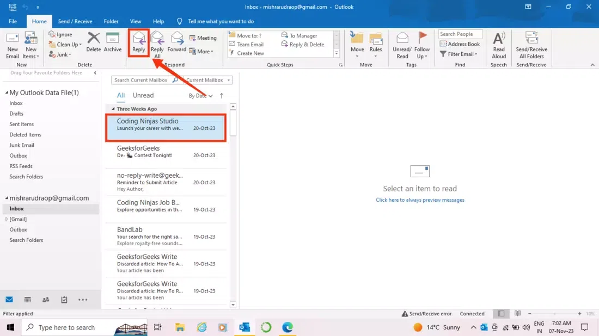Collapse the Three Weeks Ago group
The height and width of the screenshot is (336, 599).
tap(113, 109)
